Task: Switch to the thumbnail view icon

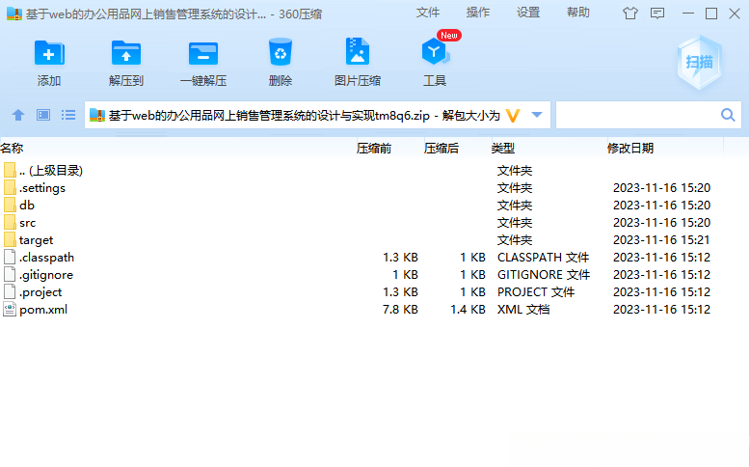Action: coord(43,115)
